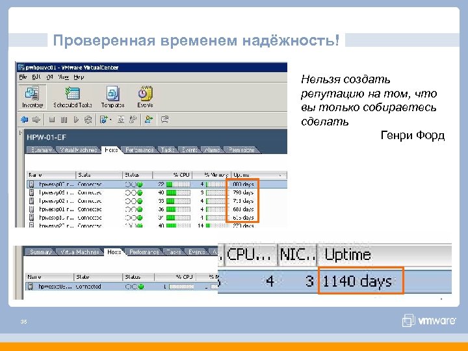Click the HPW-01-EF header title
Viewport: 468px width, 351px height.
coord(46,137)
